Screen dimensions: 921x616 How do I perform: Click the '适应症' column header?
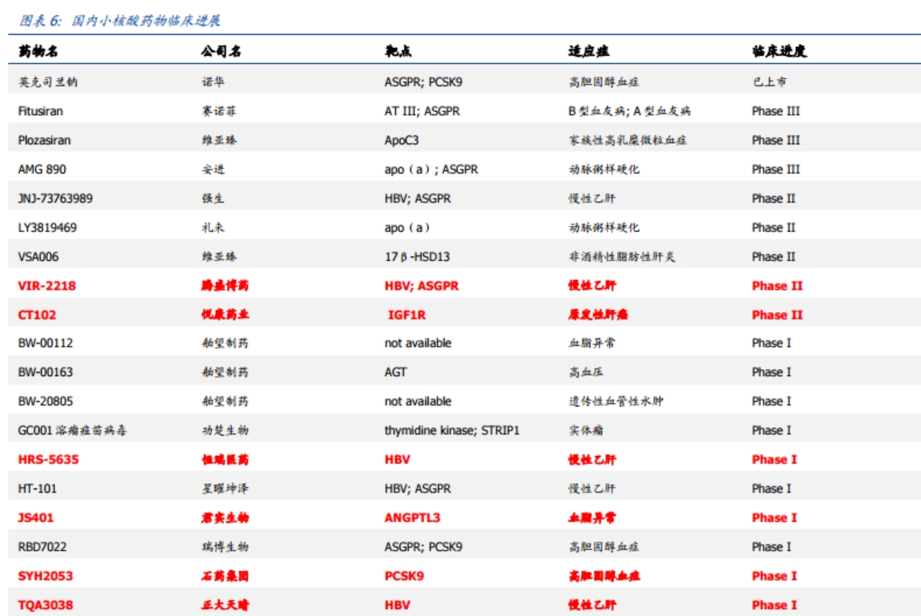(589, 51)
